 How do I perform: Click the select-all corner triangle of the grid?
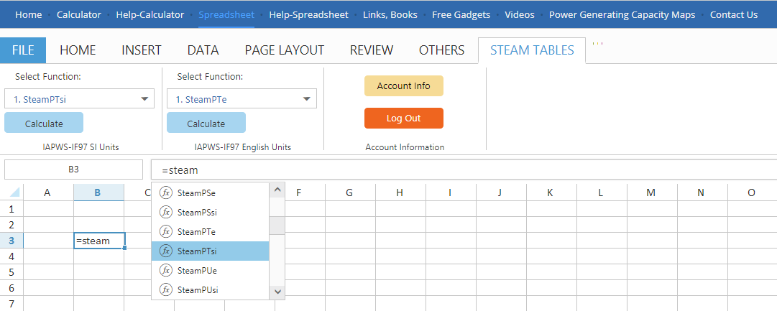[12, 192]
